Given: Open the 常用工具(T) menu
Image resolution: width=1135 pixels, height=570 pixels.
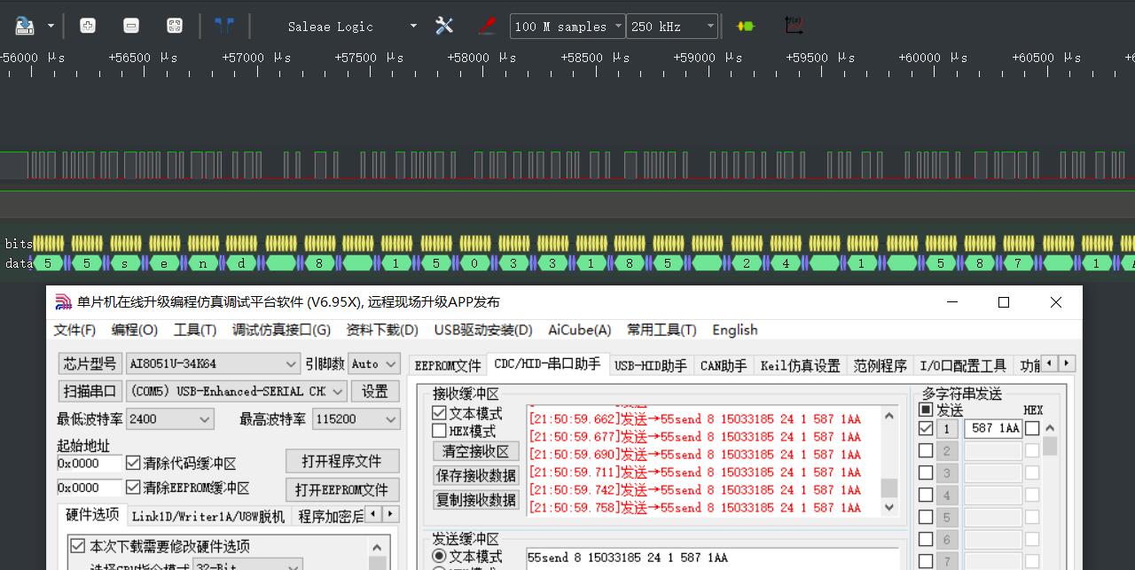Looking at the screenshot, I should pos(661,330).
